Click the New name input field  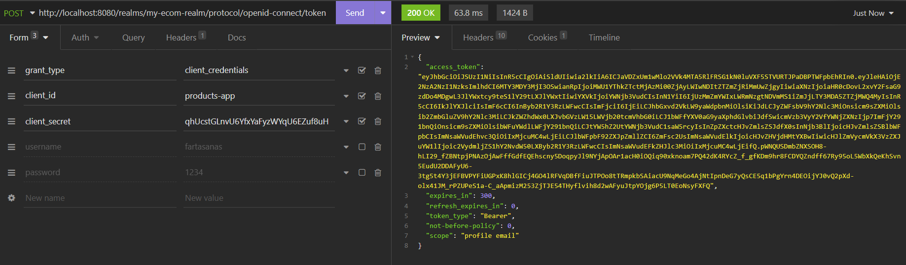pyautogui.click(x=100, y=198)
